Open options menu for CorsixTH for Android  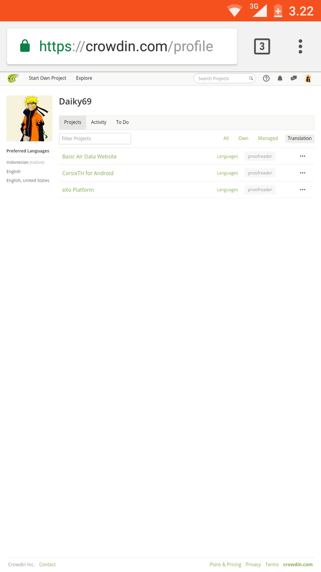point(302,173)
